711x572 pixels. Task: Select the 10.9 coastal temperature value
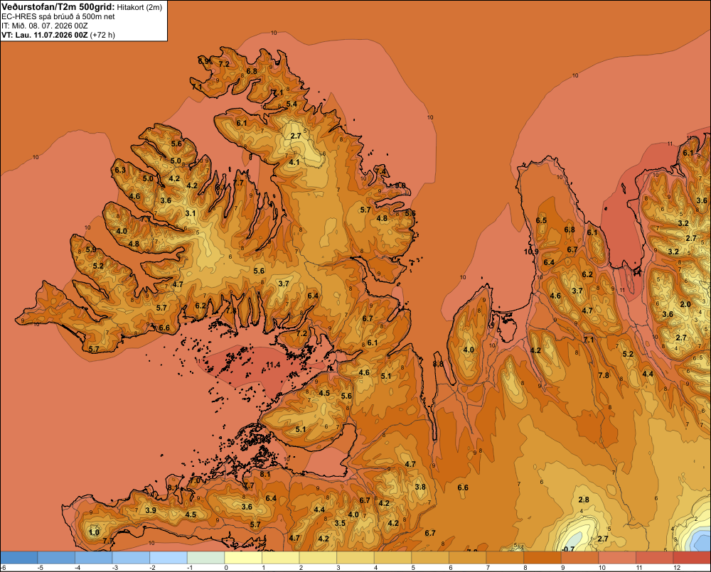point(531,252)
